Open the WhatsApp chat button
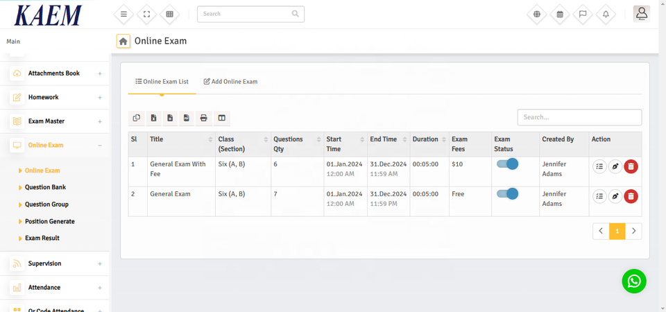The image size is (666, 312). point(633,281)
